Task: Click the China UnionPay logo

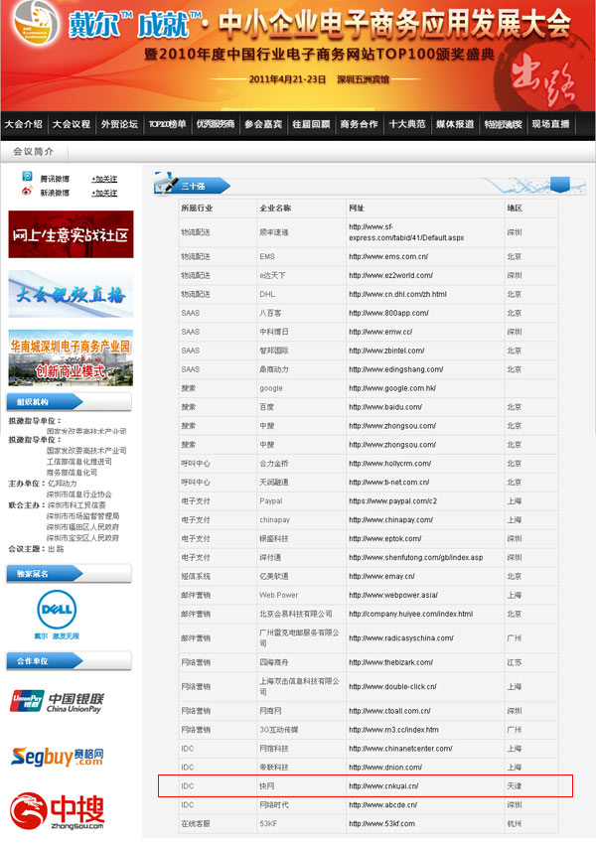Action: point(58,703)
